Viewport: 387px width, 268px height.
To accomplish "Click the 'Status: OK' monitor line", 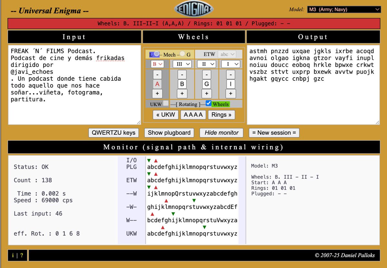I will [x=31, y=167].
